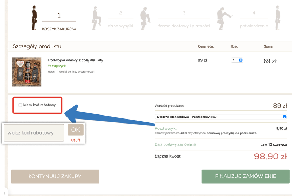Focus the "wpisz kod rabatowy" input field
Viewport: 292px width, 196px height.
tap(34, 133)
